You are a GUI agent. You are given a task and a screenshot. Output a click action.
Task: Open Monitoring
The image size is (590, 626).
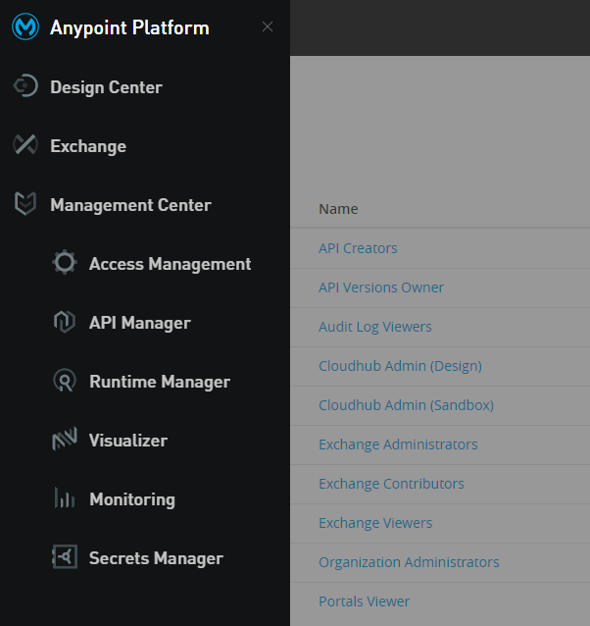point(132,499)
